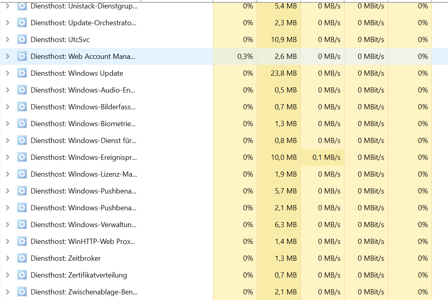Click the gear icon of Diensthost: Unistack-Dienstgrup...
Viewport: 448px width, 300px height.
22,6
